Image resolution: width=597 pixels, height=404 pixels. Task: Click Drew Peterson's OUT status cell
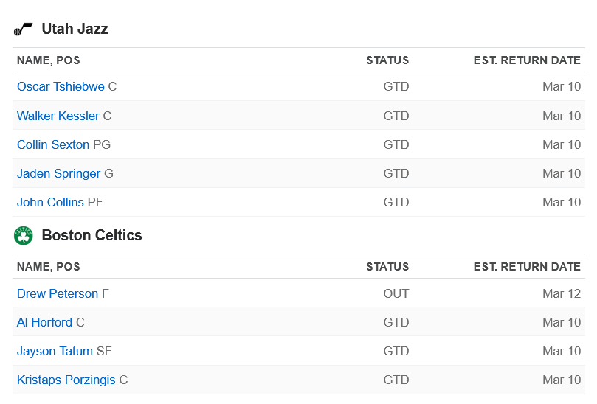coord(396,293)
